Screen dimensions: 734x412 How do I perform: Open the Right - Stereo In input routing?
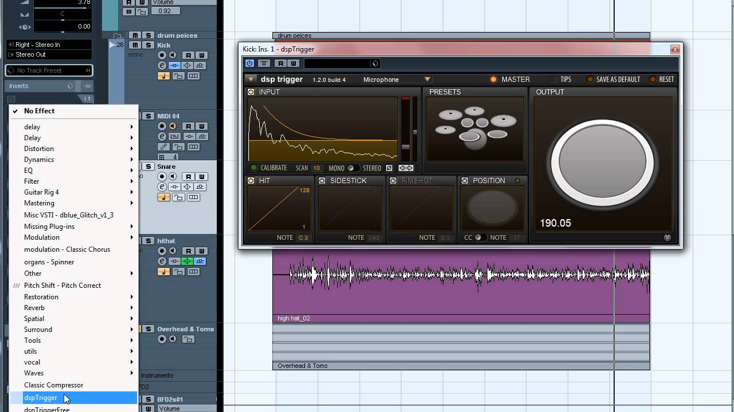(x=49, y=45)
